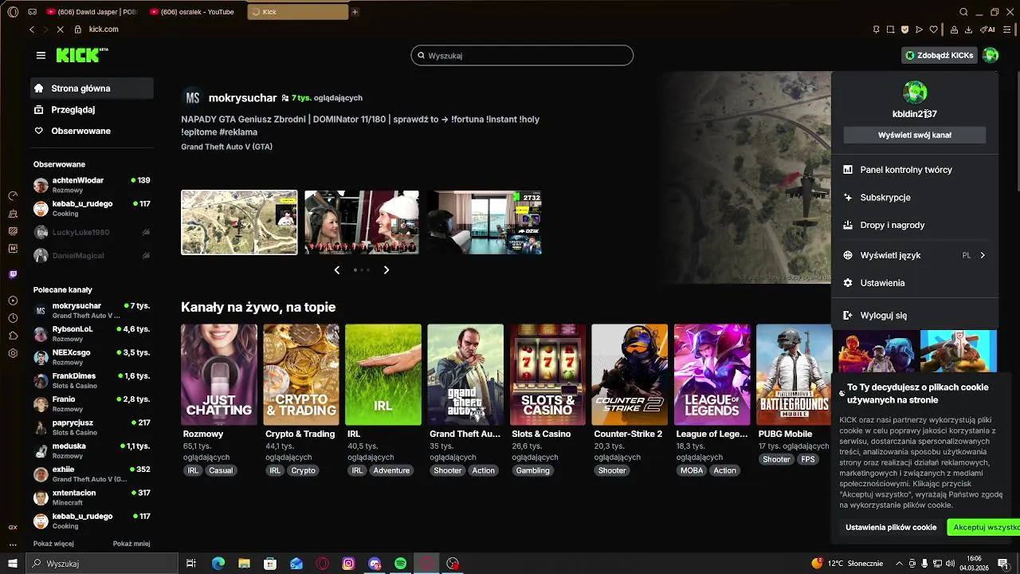This screenshot has height=574, width=1020.
Task: Take a snapshot with the crop icon
Action: click(891, 29)
